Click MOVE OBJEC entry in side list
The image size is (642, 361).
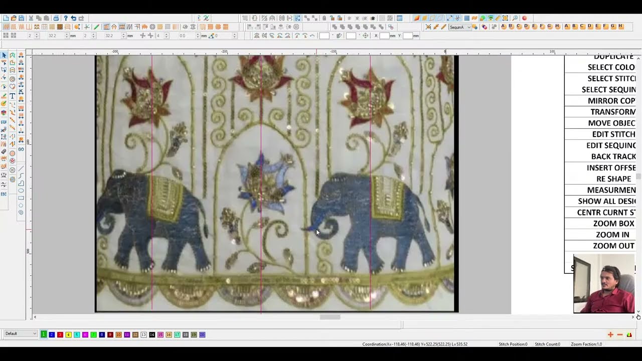point(611,123)
